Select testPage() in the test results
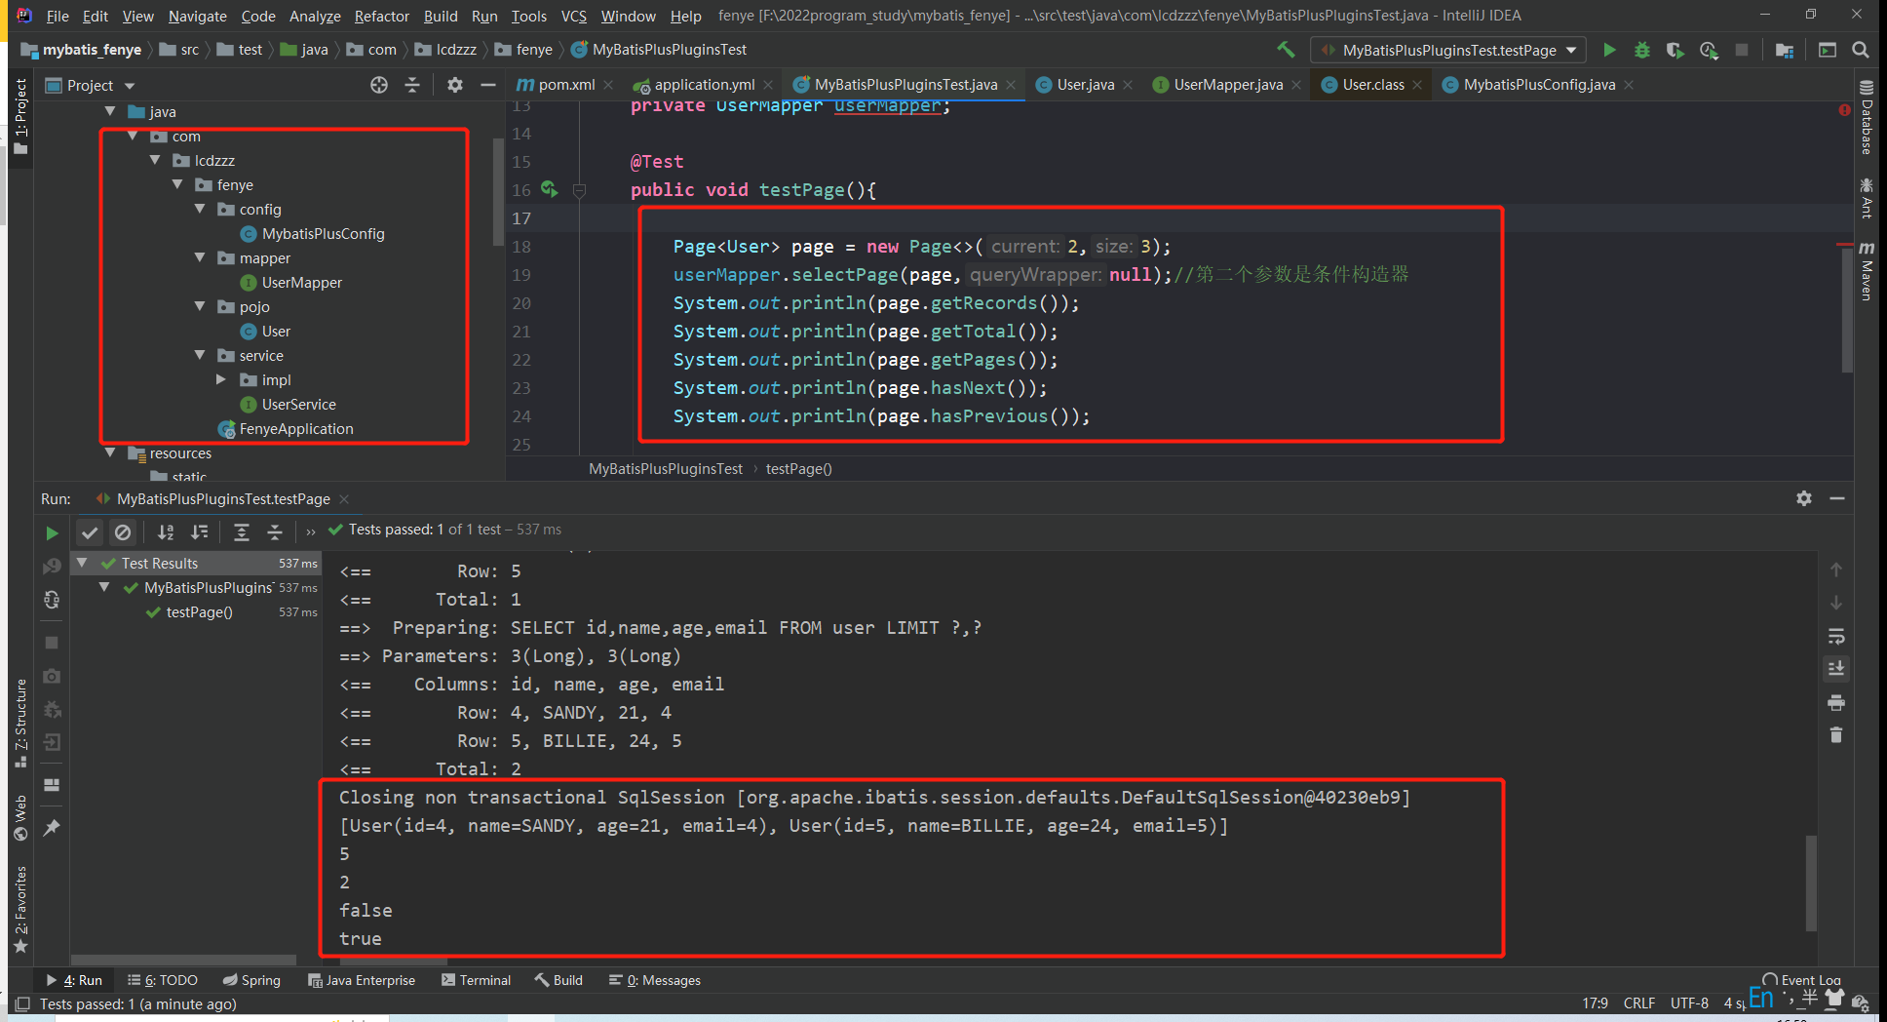Image resolution: width=1887 pixels, height=1022 pixels. click(199, 611)
